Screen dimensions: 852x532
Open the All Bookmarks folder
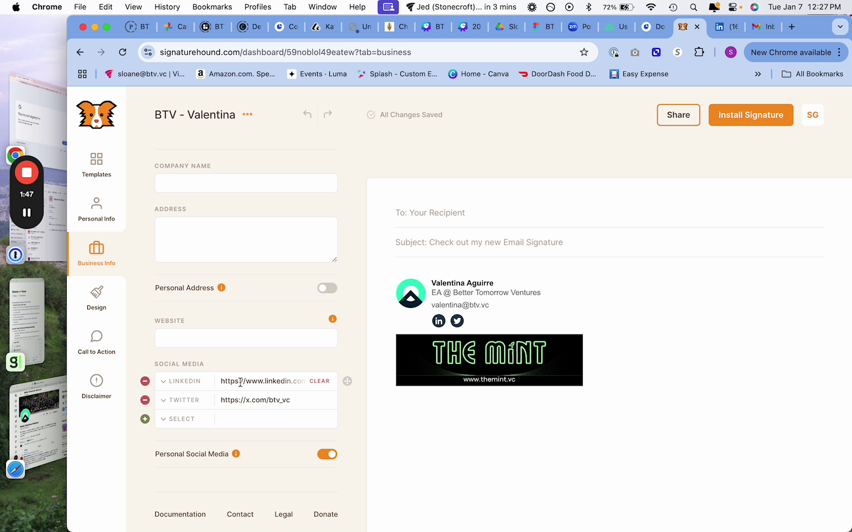pyautogui.click(x=813, y=74)
